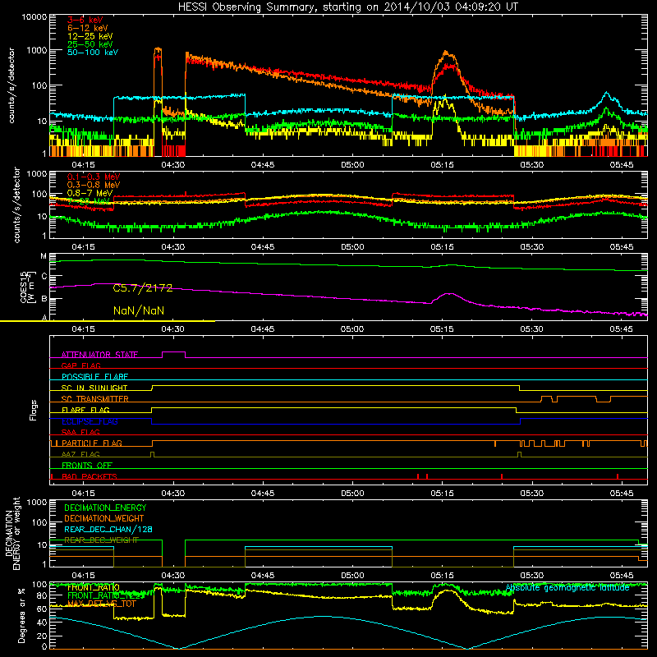The width and height of the screenshot is (657, 657).
Task: Select the FLARE_FLAG label
Action: pyautogui.click(x=85, y=410)
